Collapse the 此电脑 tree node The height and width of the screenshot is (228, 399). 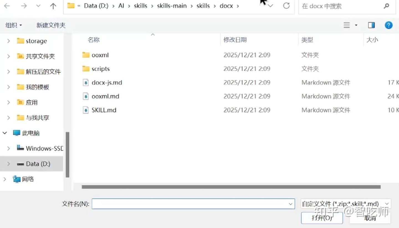coord(5,133)
